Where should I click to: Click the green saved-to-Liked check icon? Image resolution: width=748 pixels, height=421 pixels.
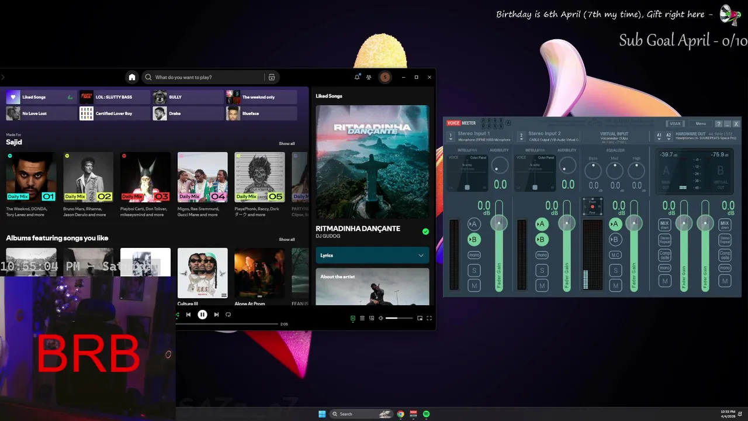(425, 232)
